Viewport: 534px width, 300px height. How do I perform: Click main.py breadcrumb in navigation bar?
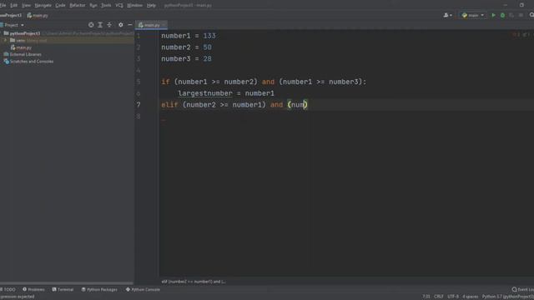(x=38, y=15)
